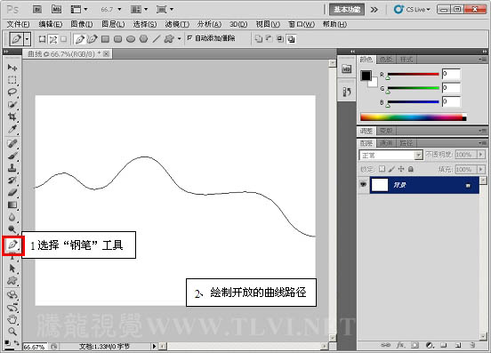The image size is (491, 353).
Task: Switch to the Paths panel tab
Action: pos(406,143)
